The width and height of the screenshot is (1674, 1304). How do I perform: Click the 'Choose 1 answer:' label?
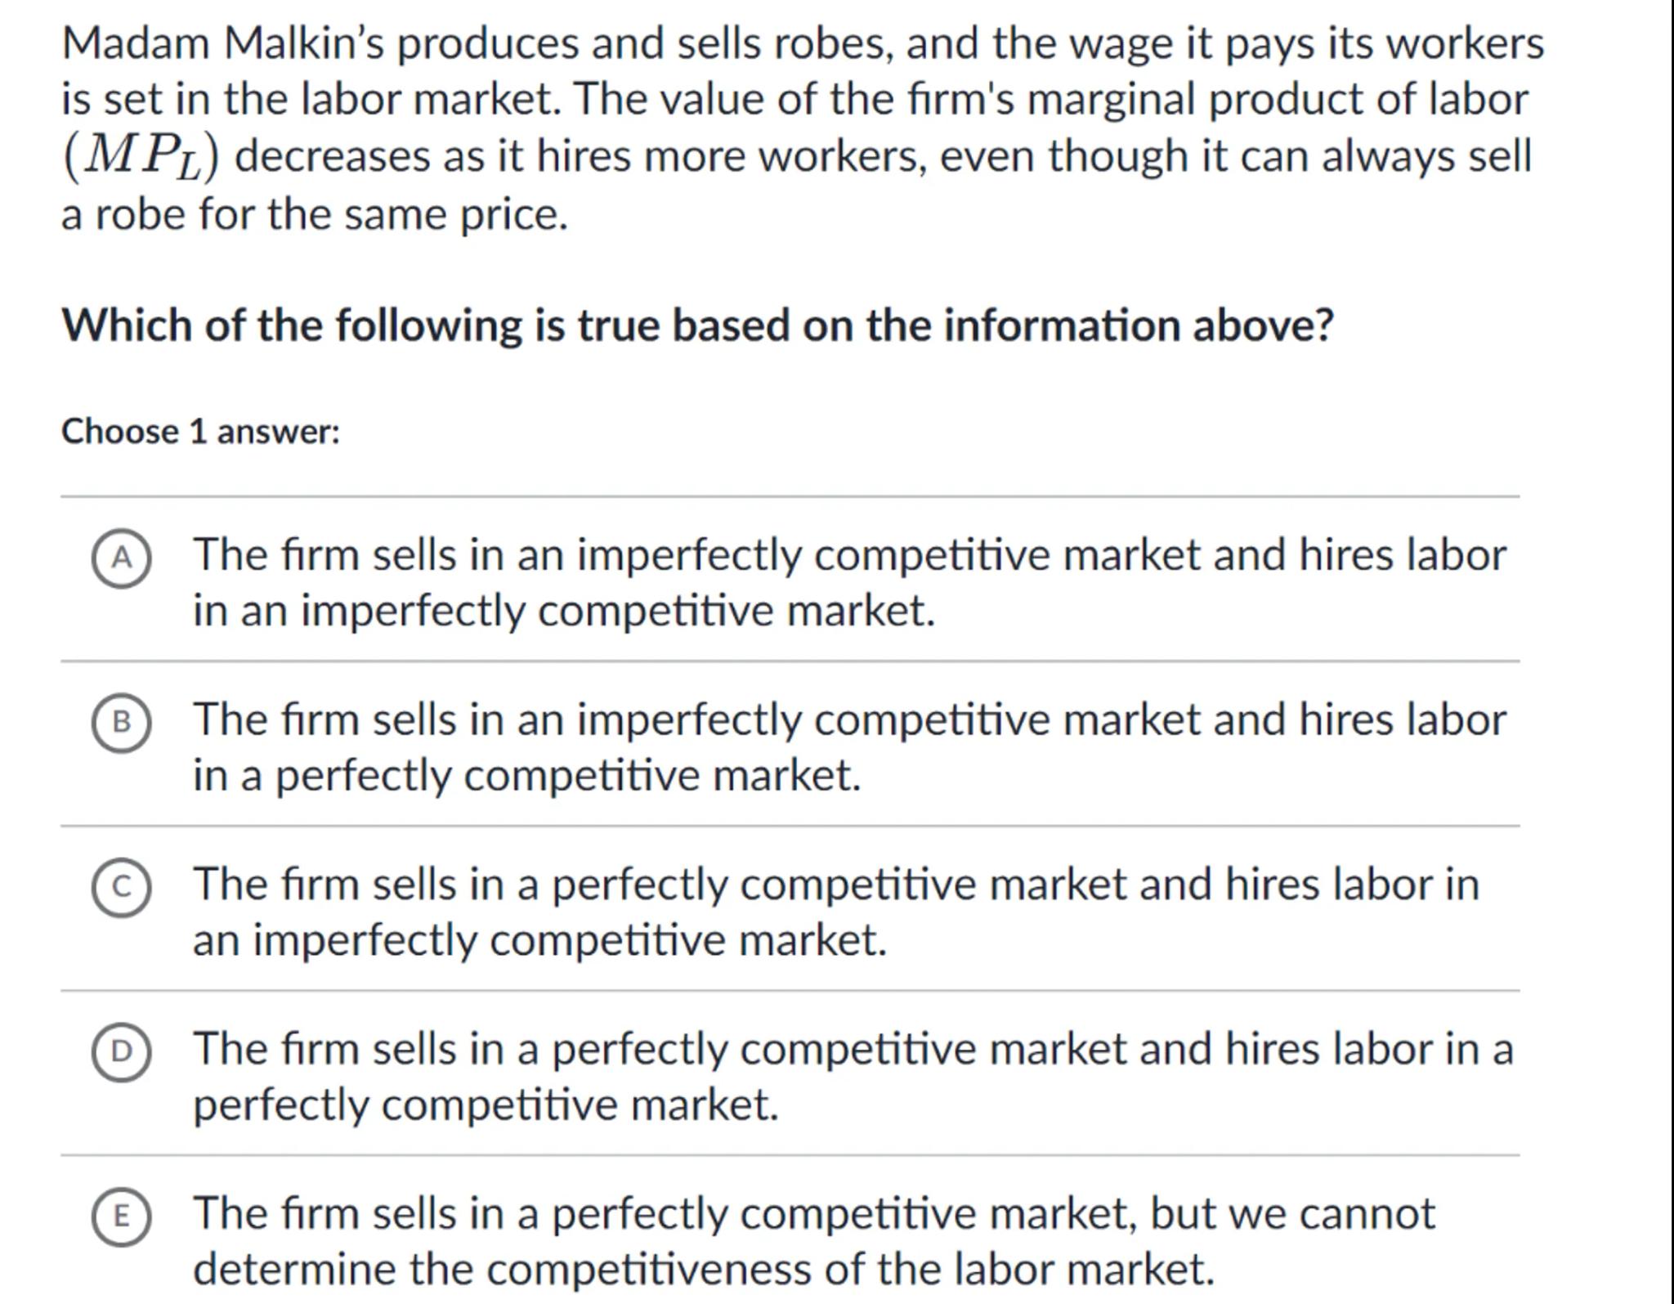200,432
